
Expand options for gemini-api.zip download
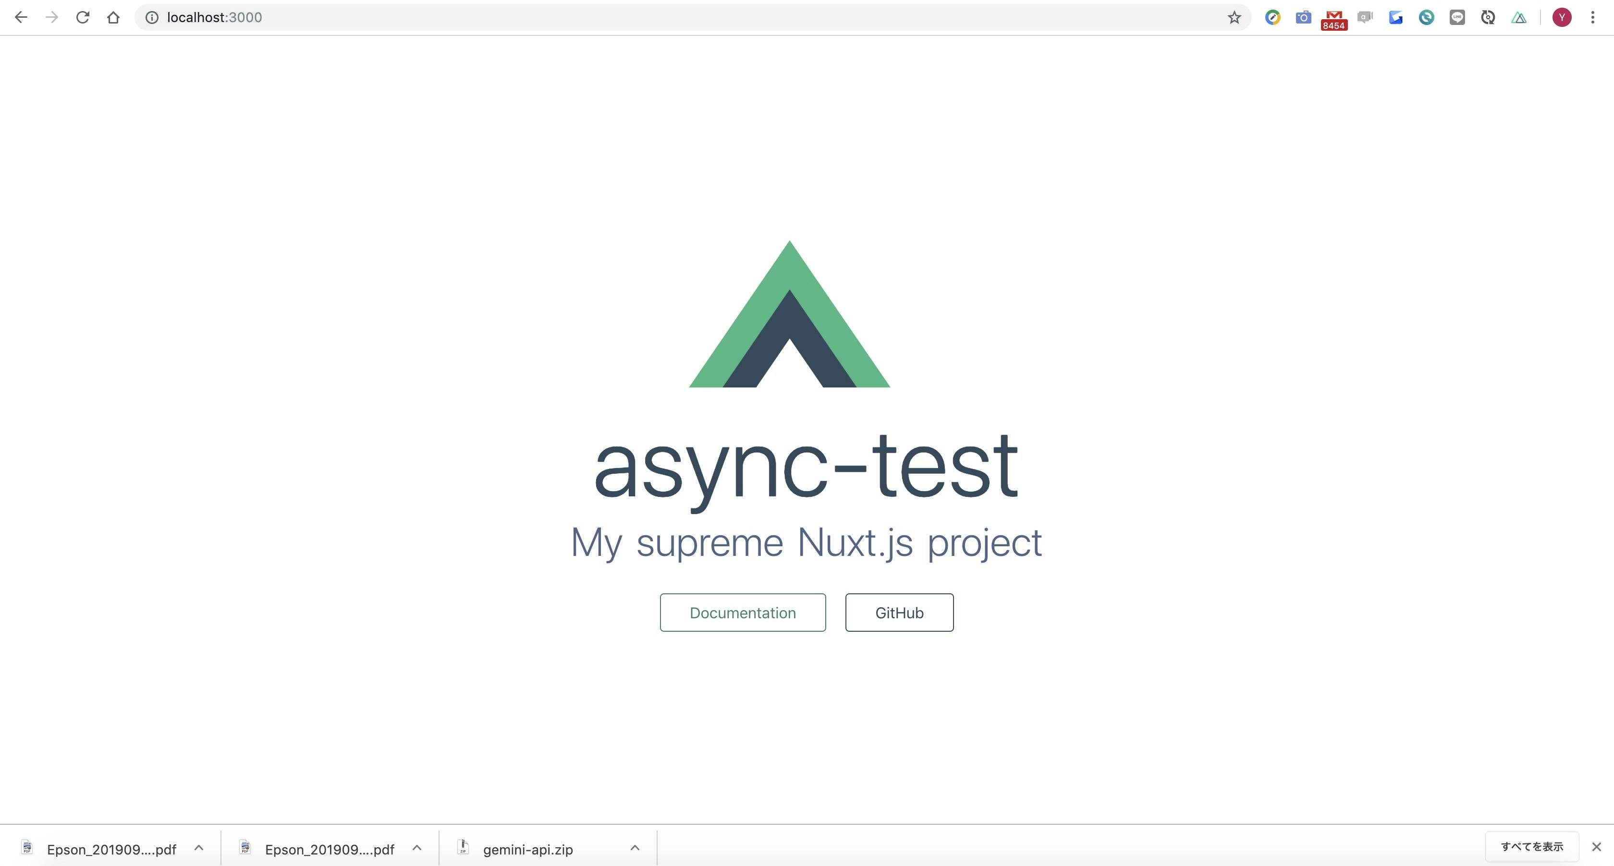pos(635,848)
